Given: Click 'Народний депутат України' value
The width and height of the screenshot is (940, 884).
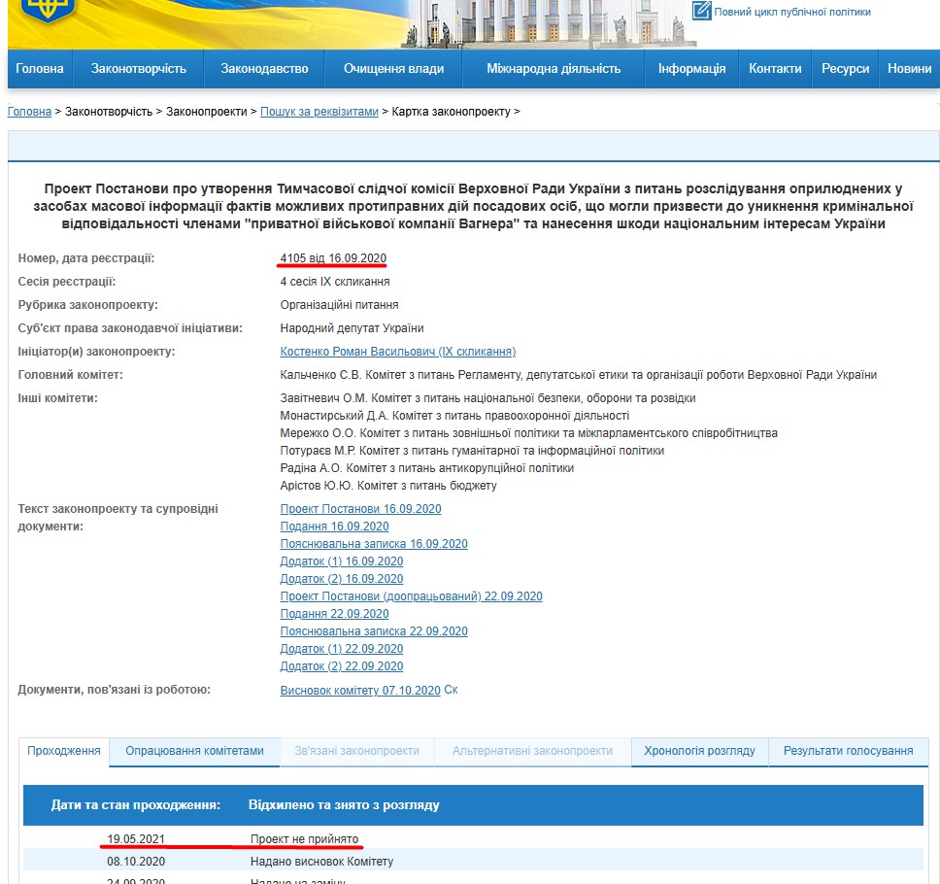Looking at the screenshot, I should click(352, 328).
